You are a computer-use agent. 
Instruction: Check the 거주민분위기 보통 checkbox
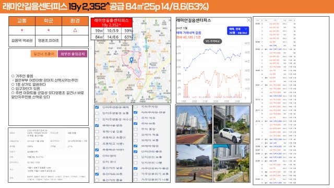(136, 174)
